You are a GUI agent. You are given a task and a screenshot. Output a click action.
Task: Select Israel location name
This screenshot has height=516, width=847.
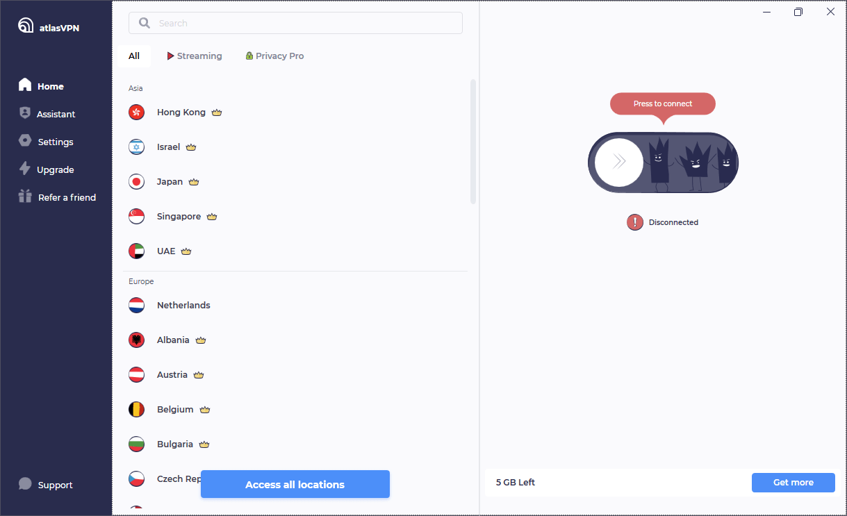(169, 147)
